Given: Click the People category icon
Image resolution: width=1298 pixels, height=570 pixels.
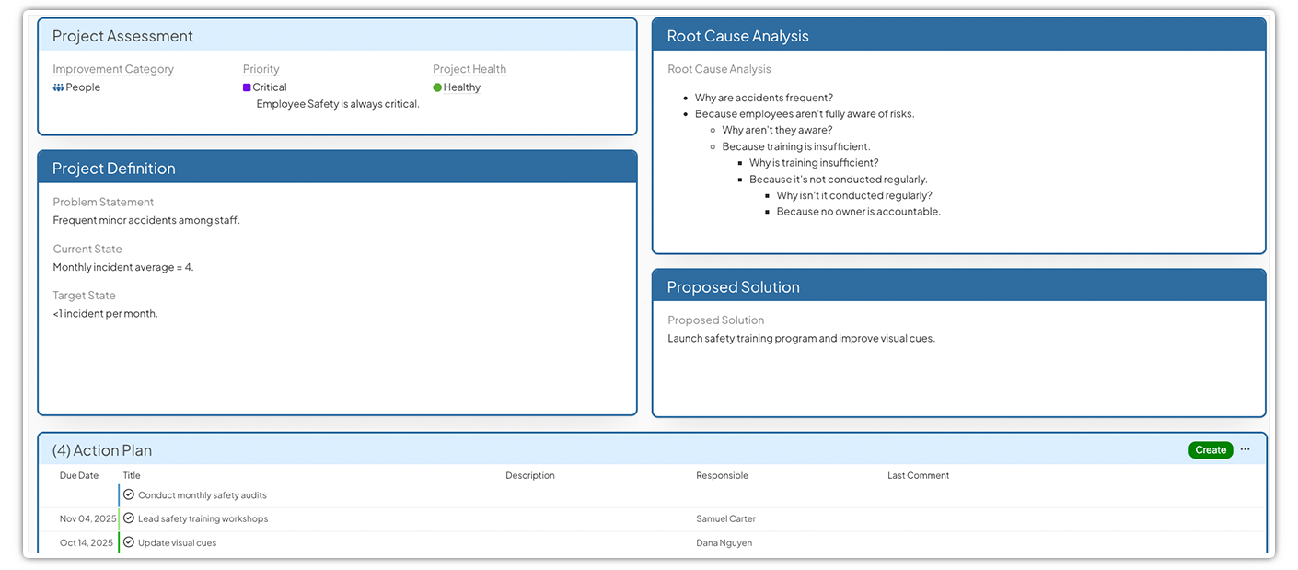Looking at the screenshot, I should pyautogui.click(x=58, y=87).
